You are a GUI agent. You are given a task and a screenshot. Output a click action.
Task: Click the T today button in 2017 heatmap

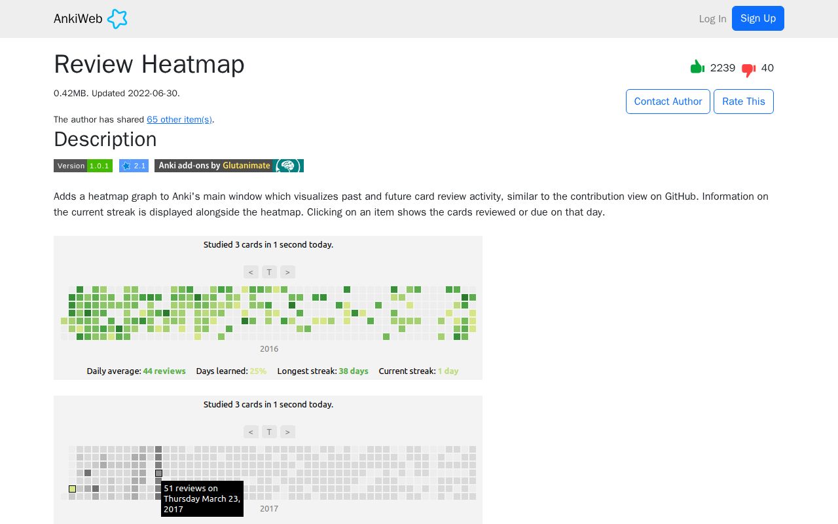[269, 432]
